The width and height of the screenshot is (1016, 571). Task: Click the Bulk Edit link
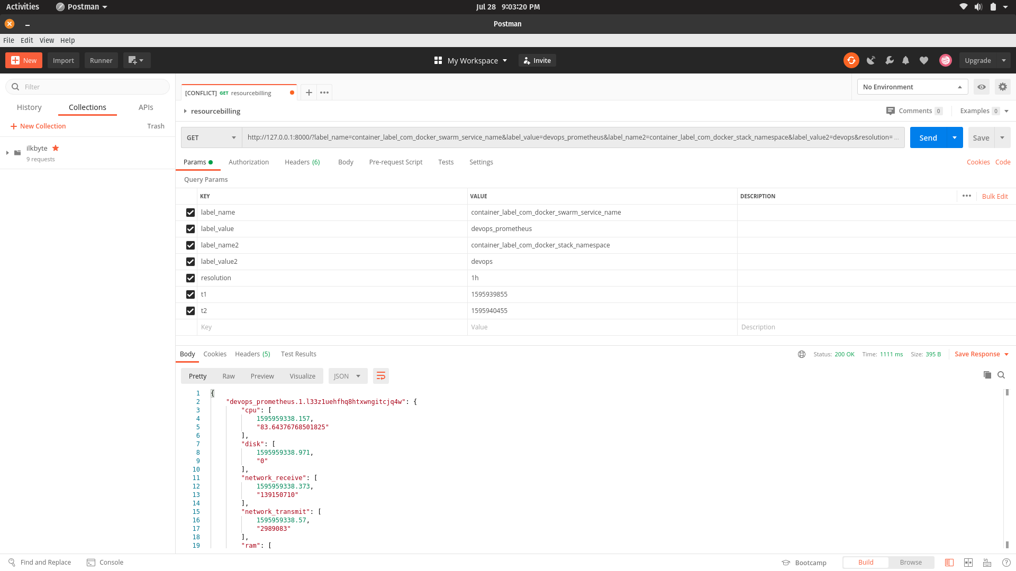click(994, 196)
